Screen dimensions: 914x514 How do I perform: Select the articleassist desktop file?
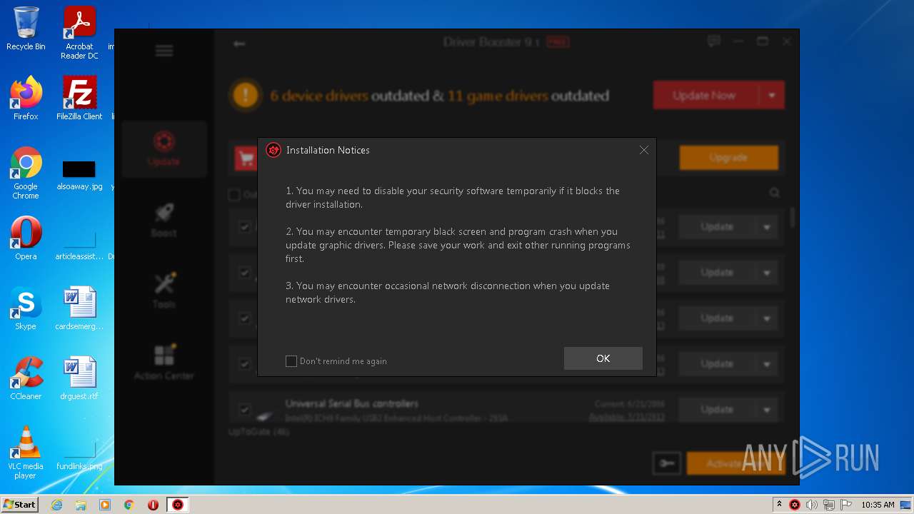(79, 246)
